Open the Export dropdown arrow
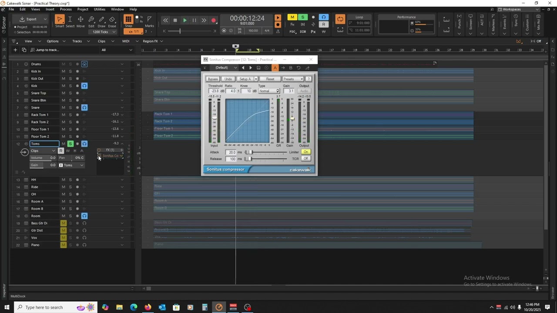Screen dimensions: 557x313 point(45,19)
